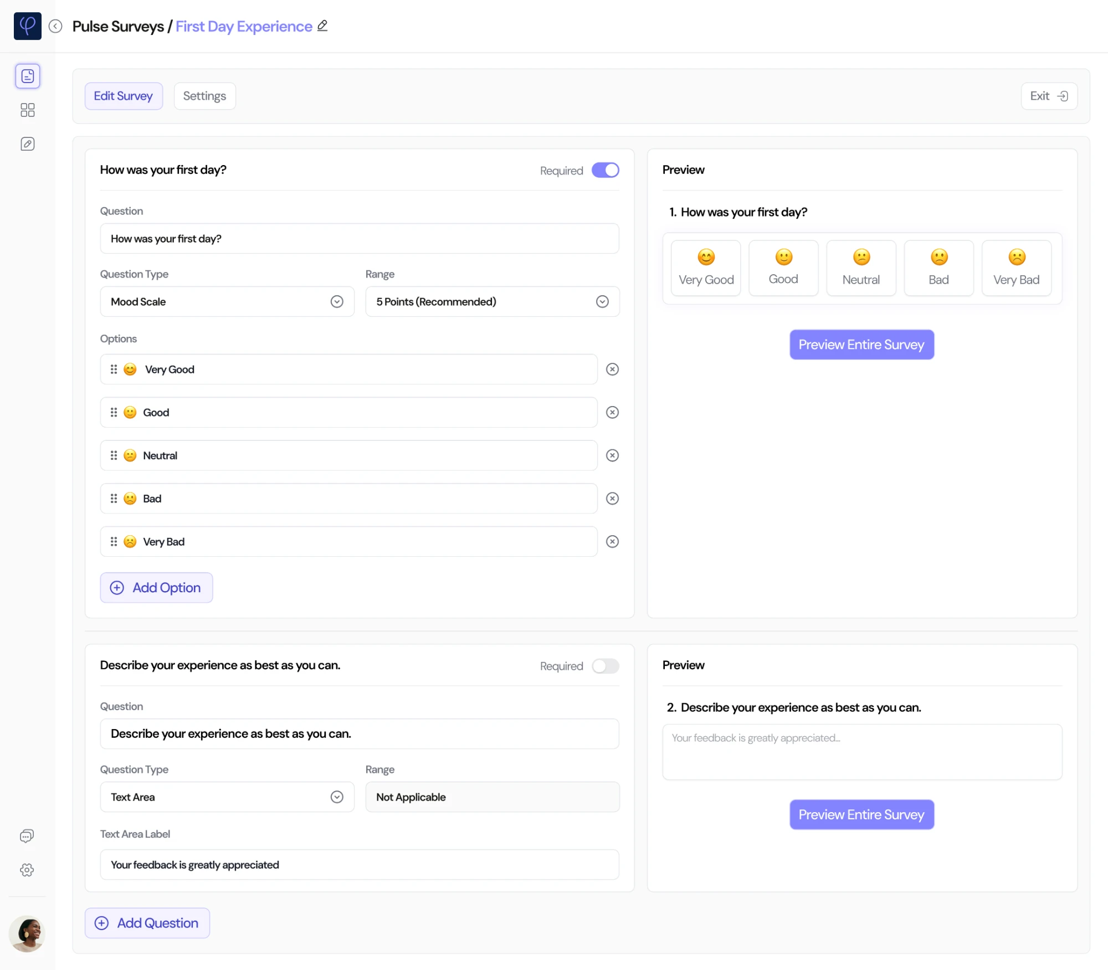Click the preview feedback text area
This screenshot has height=970, width=1108.
pos(862,752)
